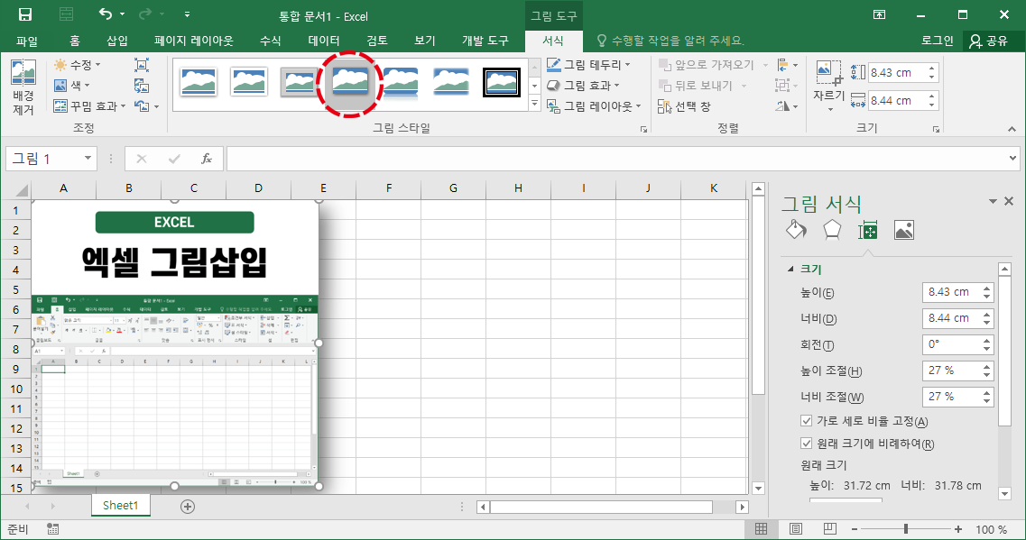
Task: Open the 수정 (Corrections) dropdown
Action: click(x=78, y=65)
